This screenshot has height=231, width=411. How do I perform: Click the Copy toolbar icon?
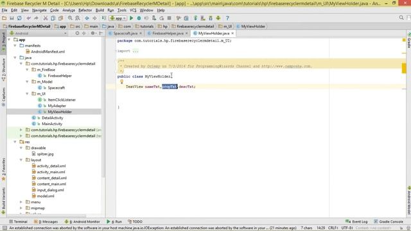53,18
